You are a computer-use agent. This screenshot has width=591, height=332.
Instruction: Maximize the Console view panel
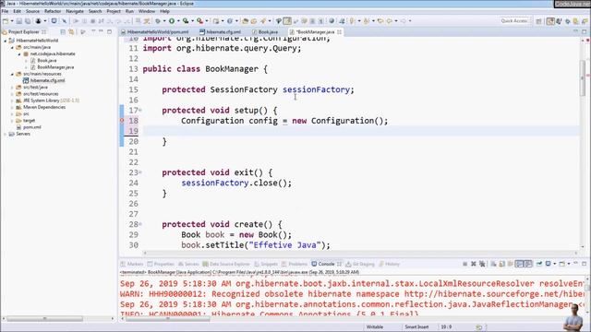click(x=584, y=264)
